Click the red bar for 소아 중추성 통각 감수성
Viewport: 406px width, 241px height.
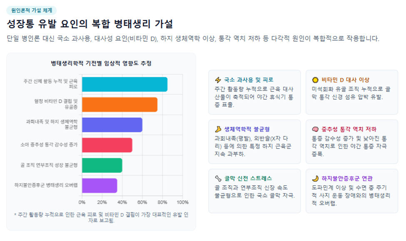pyautogui.click(x=107, y=145)
